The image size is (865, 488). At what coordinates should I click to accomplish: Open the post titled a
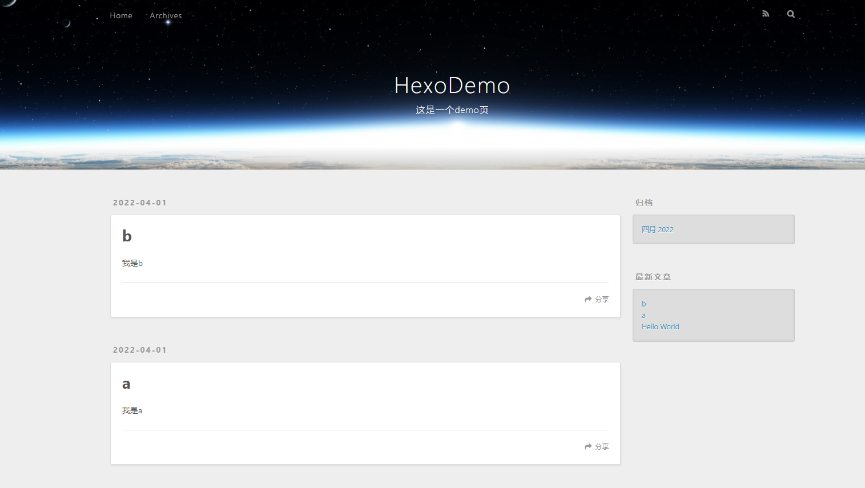pos(126,383)
